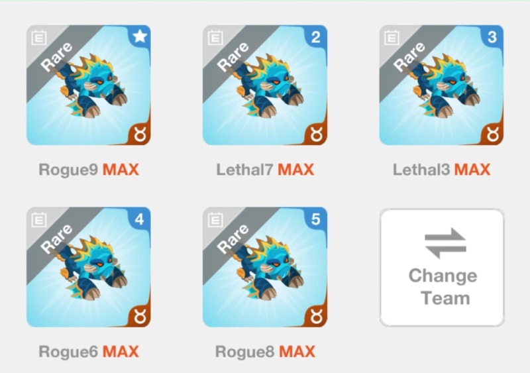The image size is (530, 373).
Task: Select the Rogue9 monster card
Action: coord(89,85)
